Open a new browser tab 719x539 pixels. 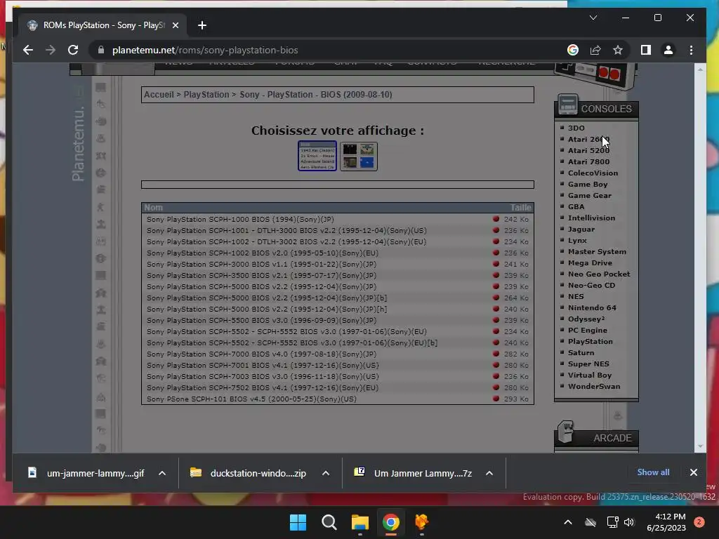[x=202, y=25]
